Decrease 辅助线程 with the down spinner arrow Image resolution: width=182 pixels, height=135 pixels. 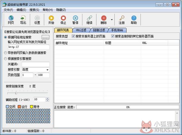click(x=47, y=100)
